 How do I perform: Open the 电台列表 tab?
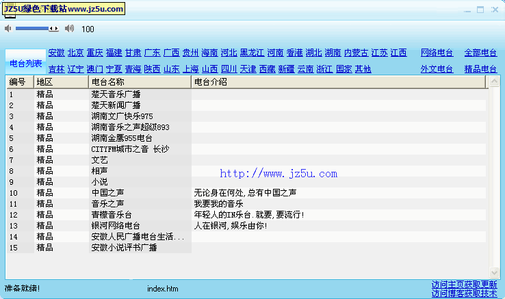[26, 64]
